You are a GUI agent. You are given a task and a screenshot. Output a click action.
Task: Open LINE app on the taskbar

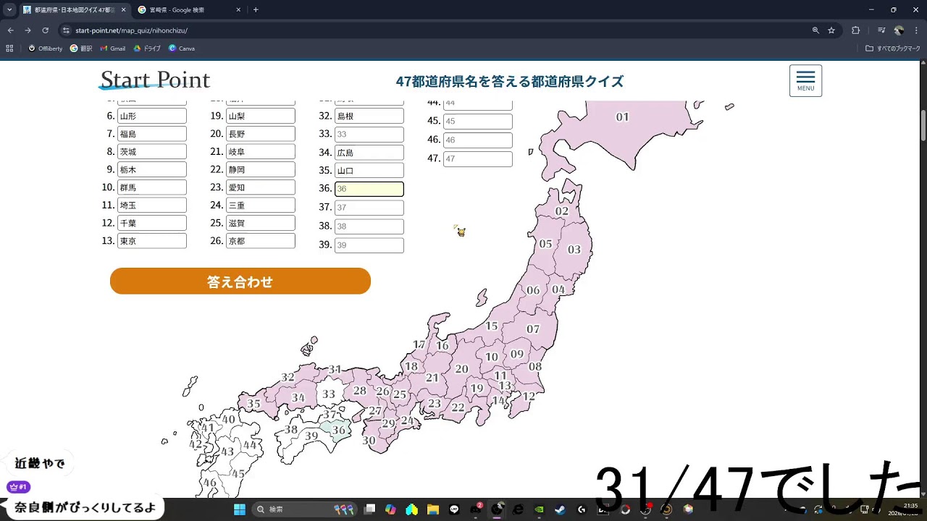point(454,509)
